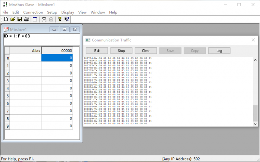Open the File menu
The image size is (260, 162).
pos(5,12)
